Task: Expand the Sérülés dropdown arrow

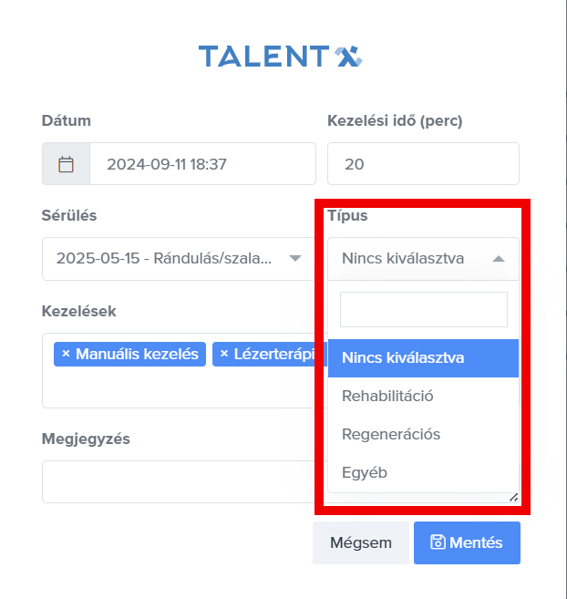Action: coord(294,258)
